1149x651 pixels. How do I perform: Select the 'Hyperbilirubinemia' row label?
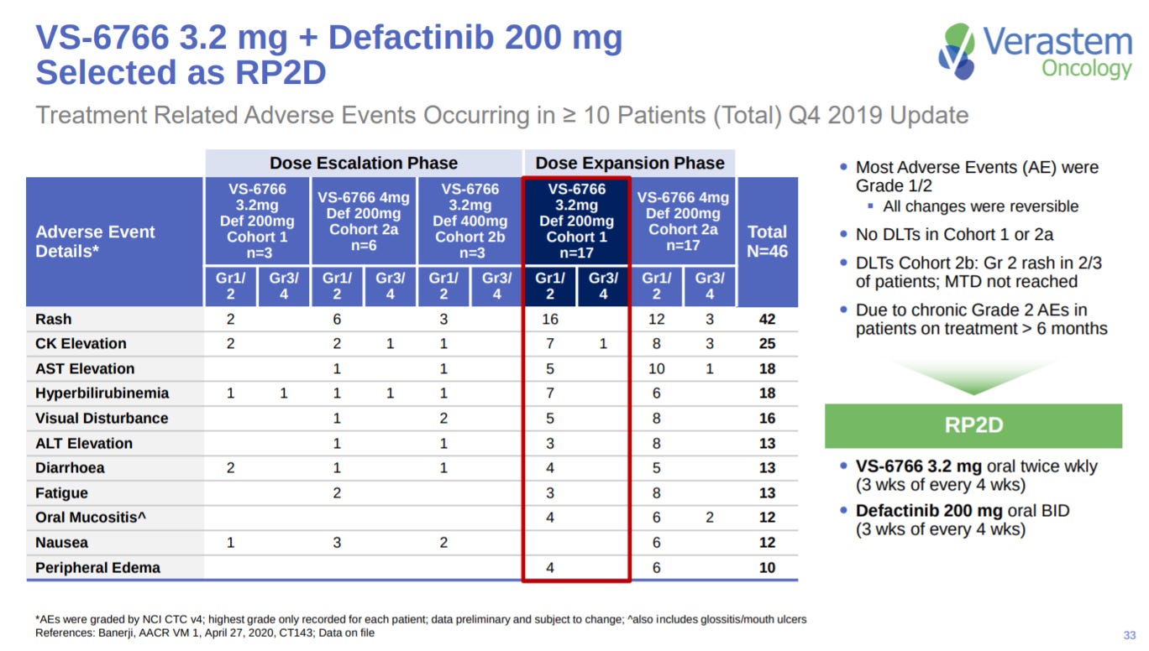(102, 393)
